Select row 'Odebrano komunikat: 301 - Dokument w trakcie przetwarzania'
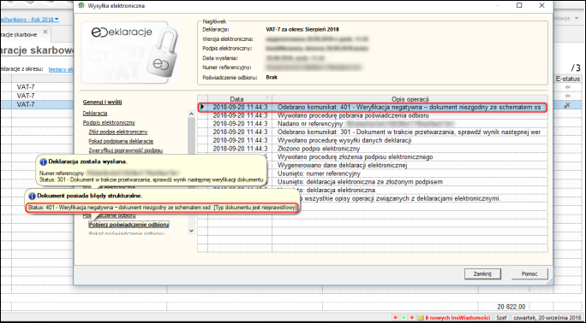 pos(373,132)
